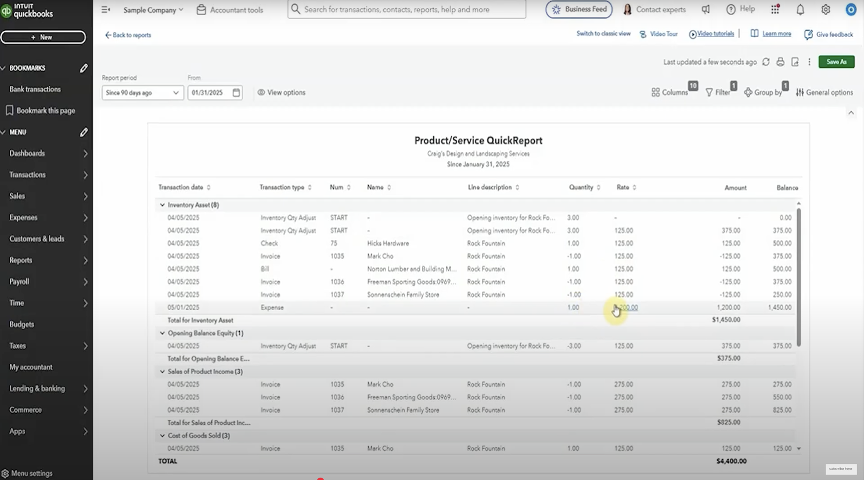View notifications bell
The image size is (864, 480).
click(800, 10)
